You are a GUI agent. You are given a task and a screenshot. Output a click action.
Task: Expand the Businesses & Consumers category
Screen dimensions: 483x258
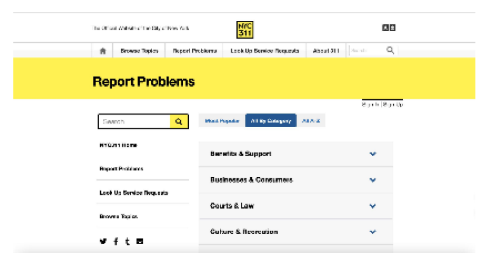coord(373,180)
